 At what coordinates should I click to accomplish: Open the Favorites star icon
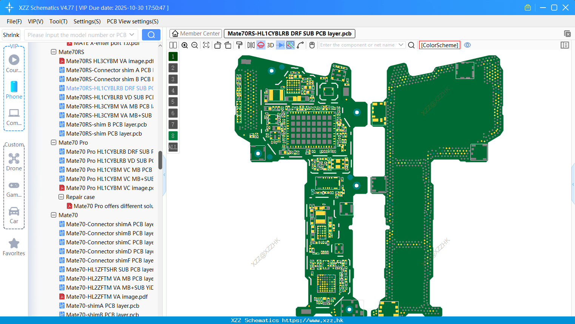[x=14, y=247]
